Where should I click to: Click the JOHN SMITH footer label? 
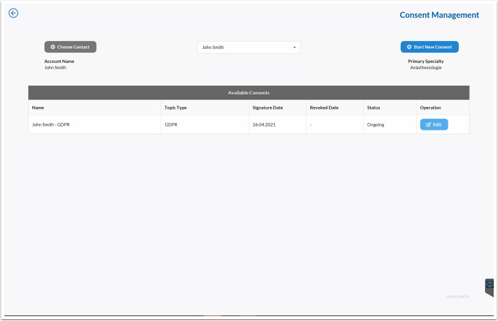tap(458, 297)
